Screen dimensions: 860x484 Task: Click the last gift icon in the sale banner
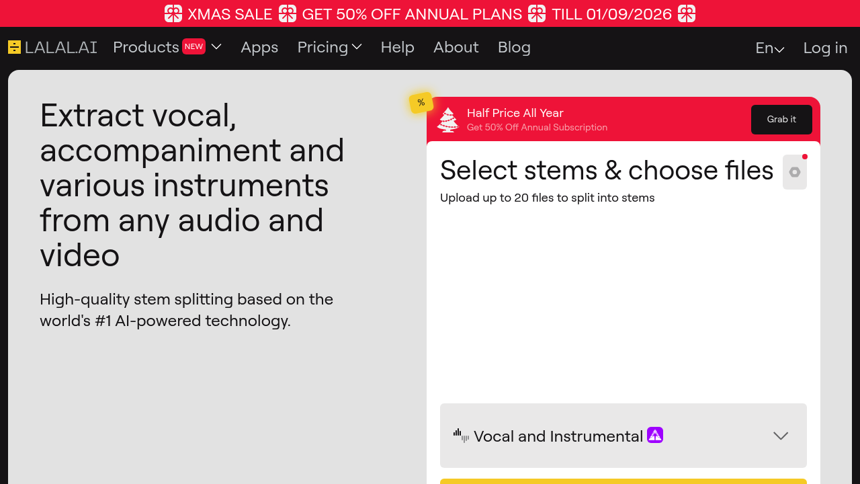[687, 13]
